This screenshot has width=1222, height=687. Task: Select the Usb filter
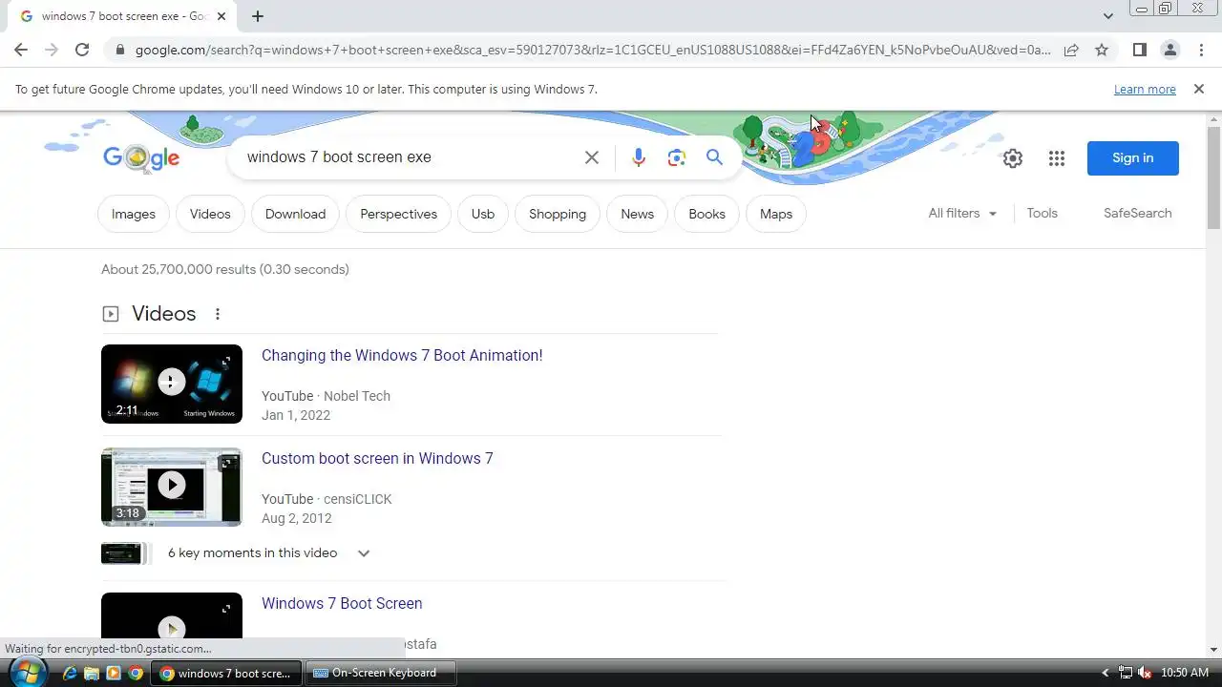click(483, 214)
